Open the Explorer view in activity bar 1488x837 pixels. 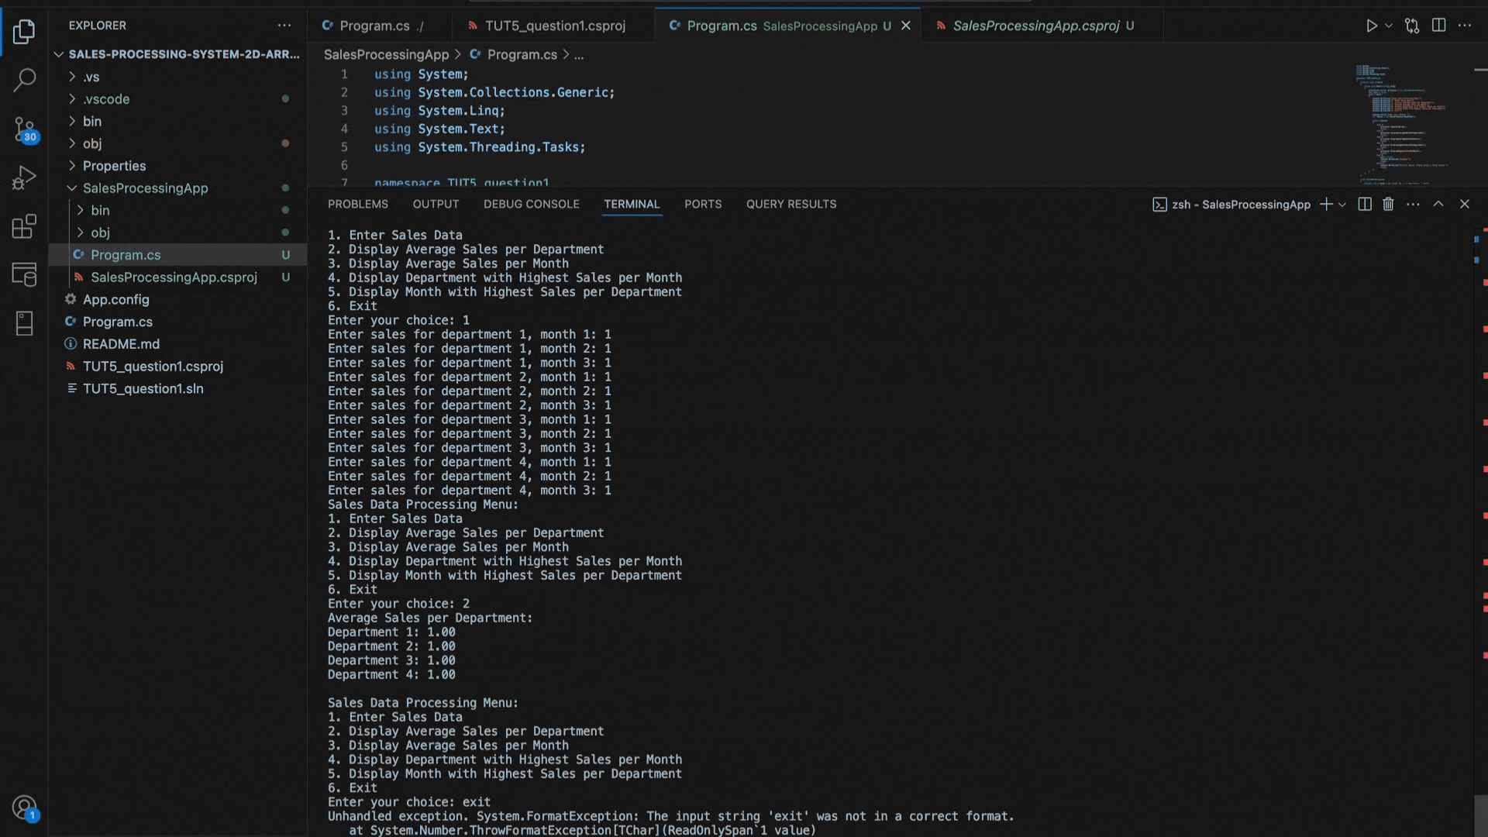coord(24,32)
